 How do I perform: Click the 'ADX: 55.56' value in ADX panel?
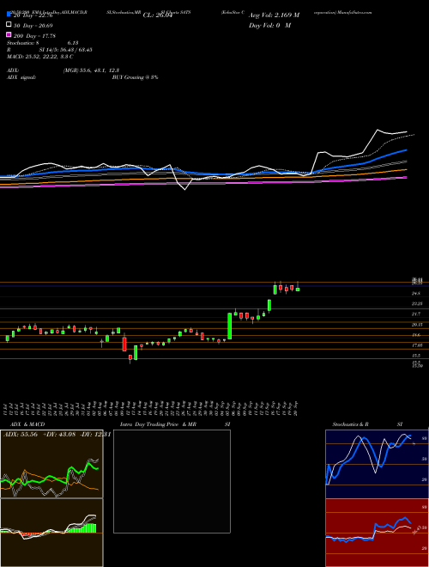21,434
